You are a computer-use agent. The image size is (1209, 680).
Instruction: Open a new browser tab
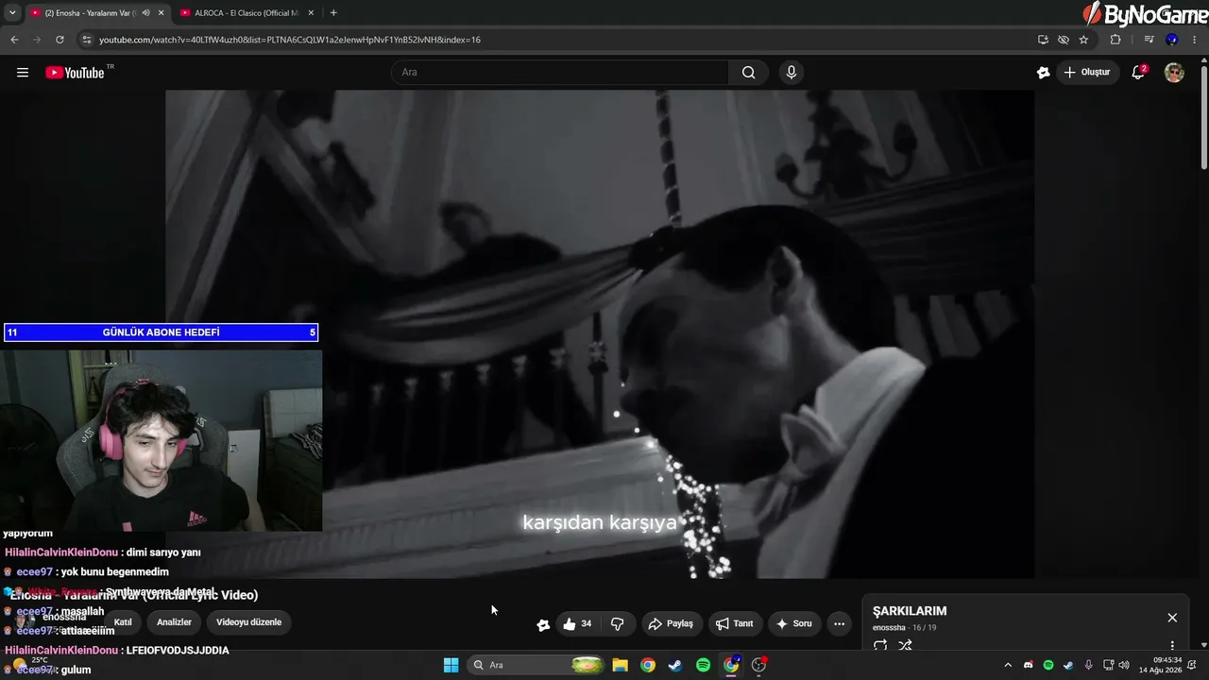(333, 13)
